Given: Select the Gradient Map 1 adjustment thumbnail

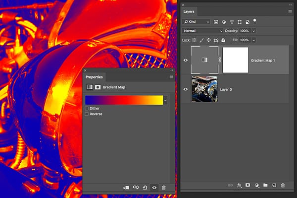Looking at the screenshot, I should tap(204, 60).
